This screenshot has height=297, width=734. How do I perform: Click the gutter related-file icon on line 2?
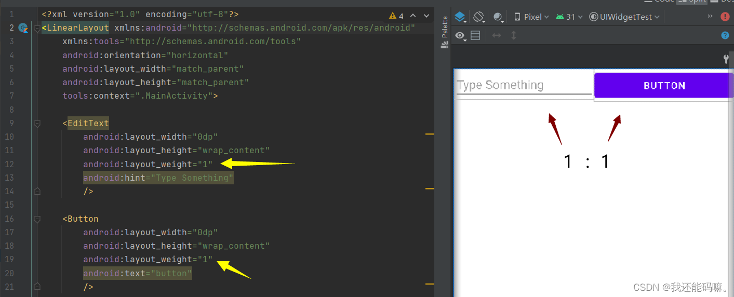tap(23, 28)
